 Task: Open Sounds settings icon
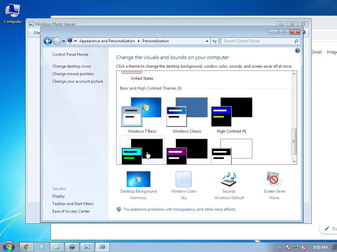click(x=229, y=179)
